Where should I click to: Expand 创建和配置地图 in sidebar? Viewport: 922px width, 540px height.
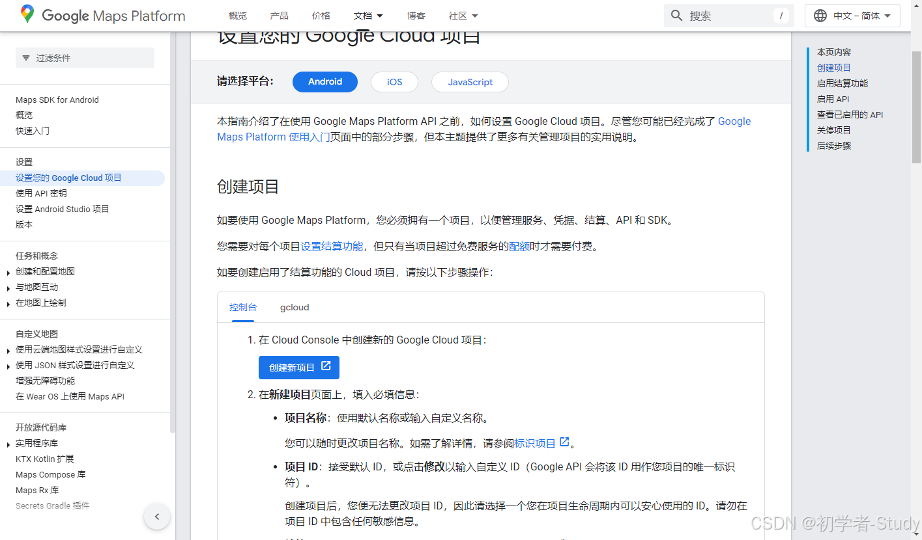8,272
